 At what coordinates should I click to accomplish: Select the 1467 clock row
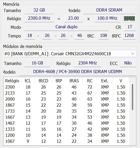tap(66, 123)
